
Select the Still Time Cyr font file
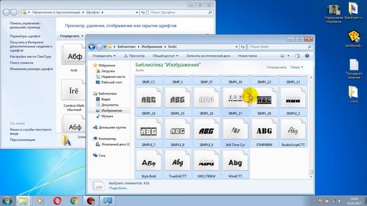coord(235,132)
